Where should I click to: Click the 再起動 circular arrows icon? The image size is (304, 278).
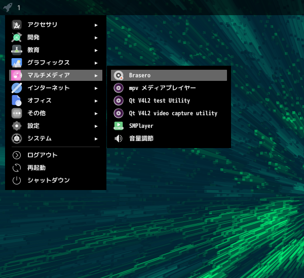pyautogui.click(x=17, y=168)
